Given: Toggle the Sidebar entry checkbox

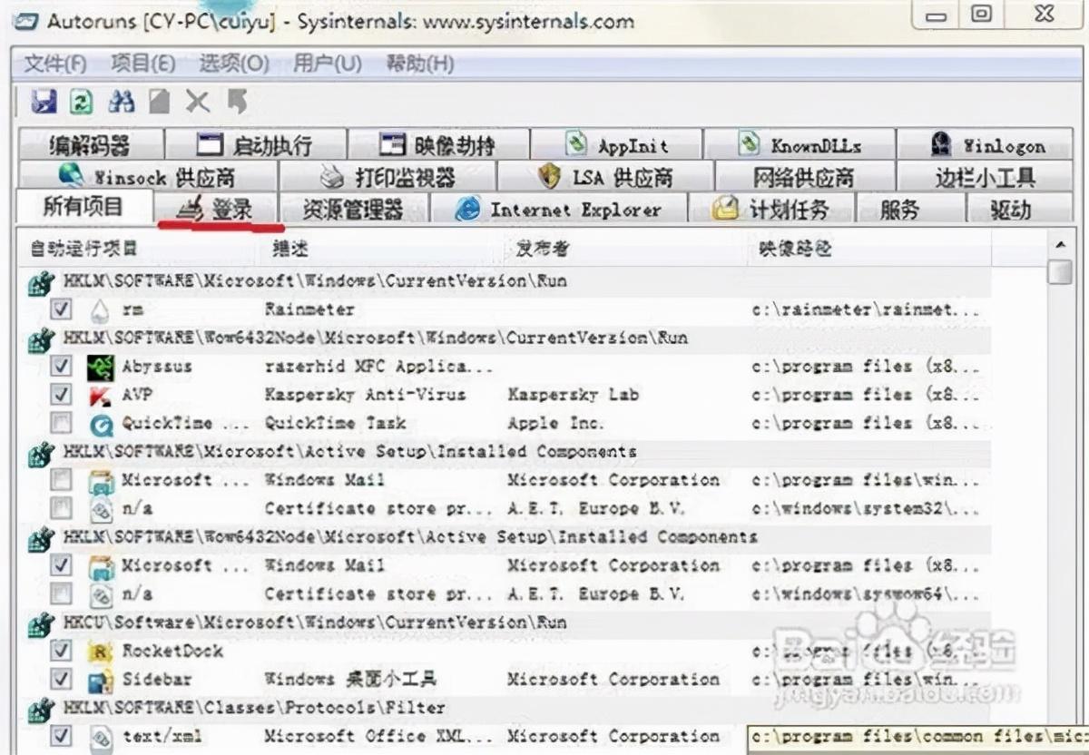Looking at the screenshot, I should pyautogui.click(x=61, y=679).
